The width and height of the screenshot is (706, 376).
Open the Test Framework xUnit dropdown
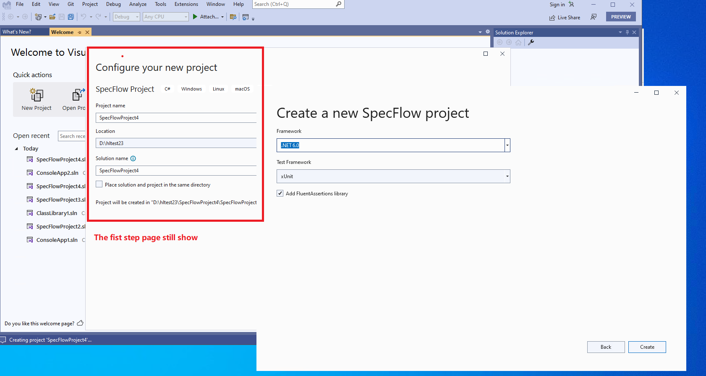[x=507, y=176]
